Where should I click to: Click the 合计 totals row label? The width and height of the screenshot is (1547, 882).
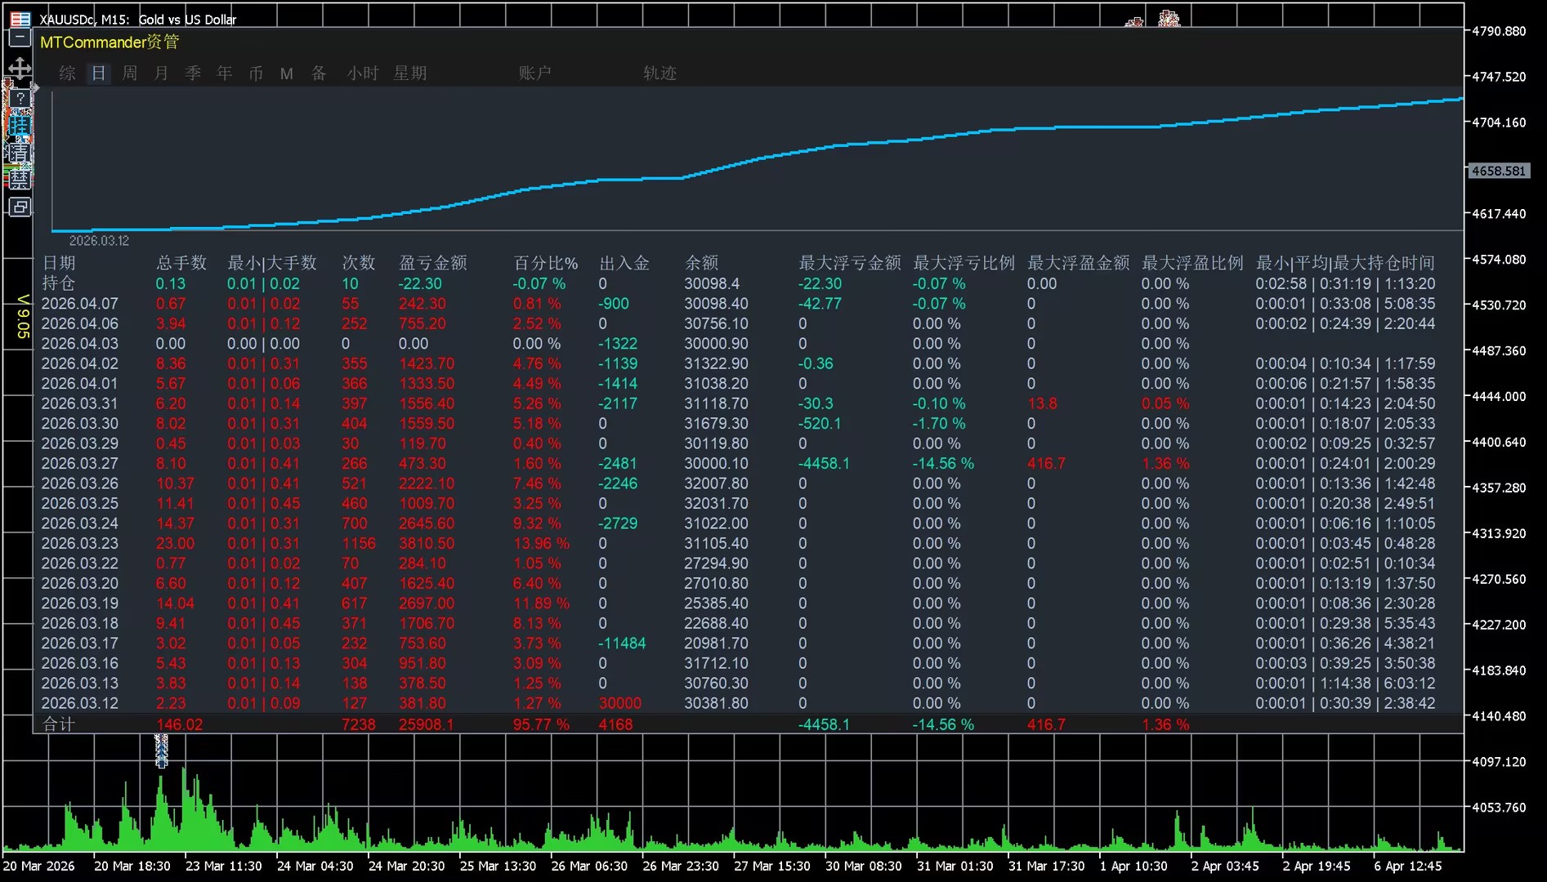(x=59, y=724)
